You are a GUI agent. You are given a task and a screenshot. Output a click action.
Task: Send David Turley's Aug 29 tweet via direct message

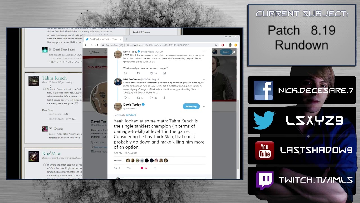coord(164,73)
